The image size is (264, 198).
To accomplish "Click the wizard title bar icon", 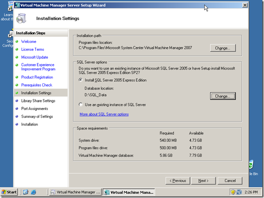I will (x=17, y=5).
